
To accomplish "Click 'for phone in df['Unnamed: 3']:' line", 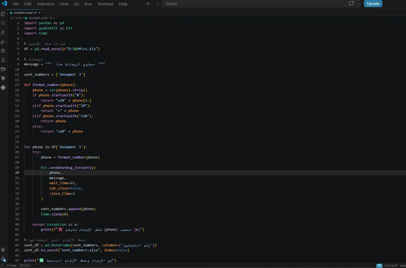I will (56, 147).
